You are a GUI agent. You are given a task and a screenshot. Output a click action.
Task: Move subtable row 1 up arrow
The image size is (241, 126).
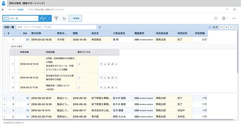point(101,64)
